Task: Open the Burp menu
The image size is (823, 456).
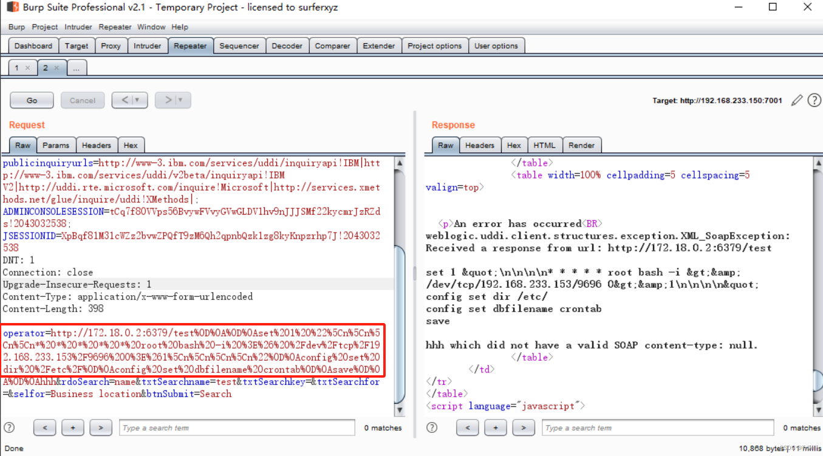Action: pos(16,27)
